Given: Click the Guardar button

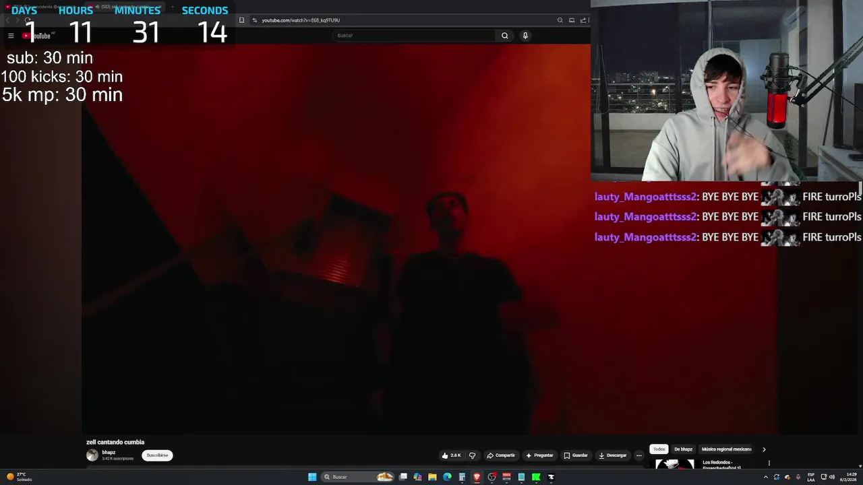Looking at the screenshot, I should pos(576,455).
